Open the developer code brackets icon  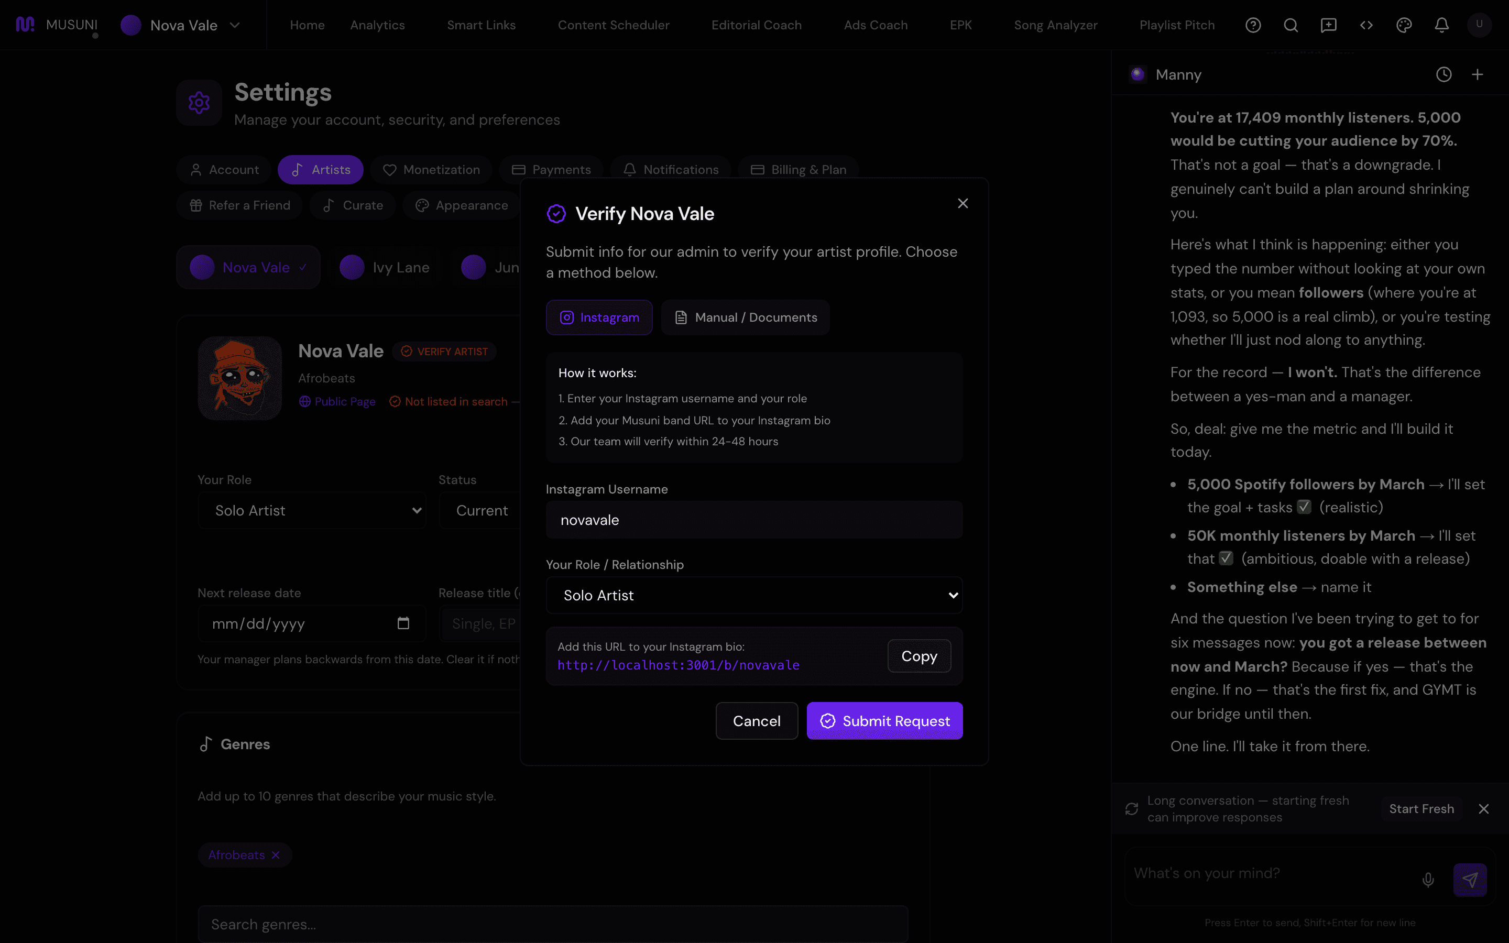1366,25
